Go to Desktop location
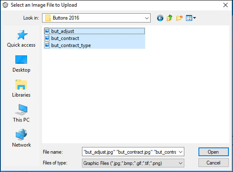233x172 pixels. pos(21,64)
